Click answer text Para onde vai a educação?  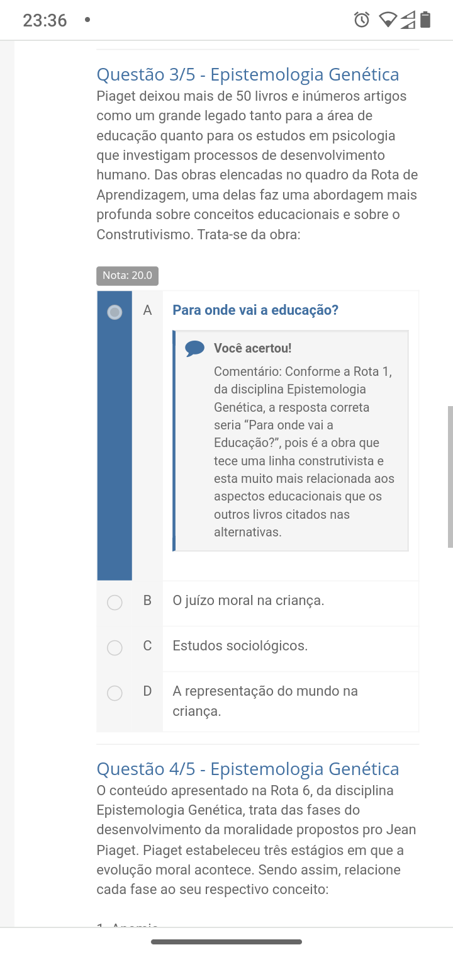tap(255, 310)
